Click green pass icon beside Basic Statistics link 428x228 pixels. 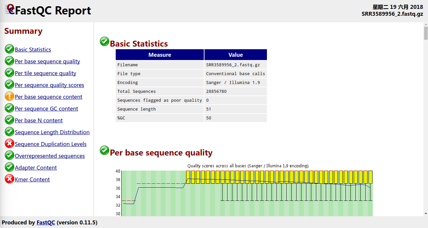click(x=10, y=49)
